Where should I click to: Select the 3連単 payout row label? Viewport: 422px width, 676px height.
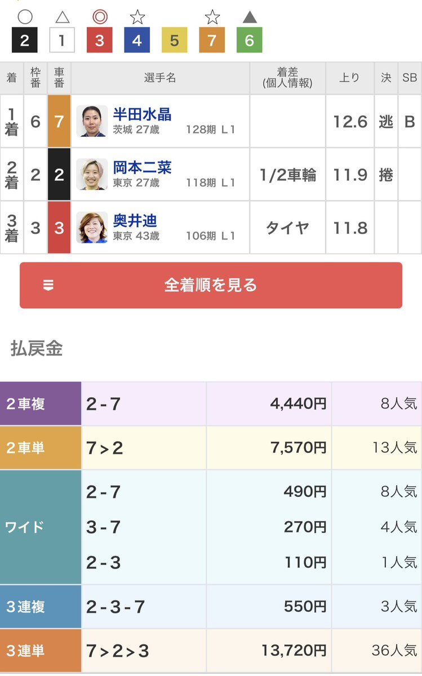41,651
